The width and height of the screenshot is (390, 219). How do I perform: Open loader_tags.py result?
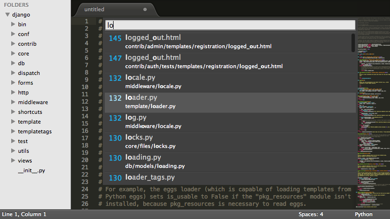(230, 179)
